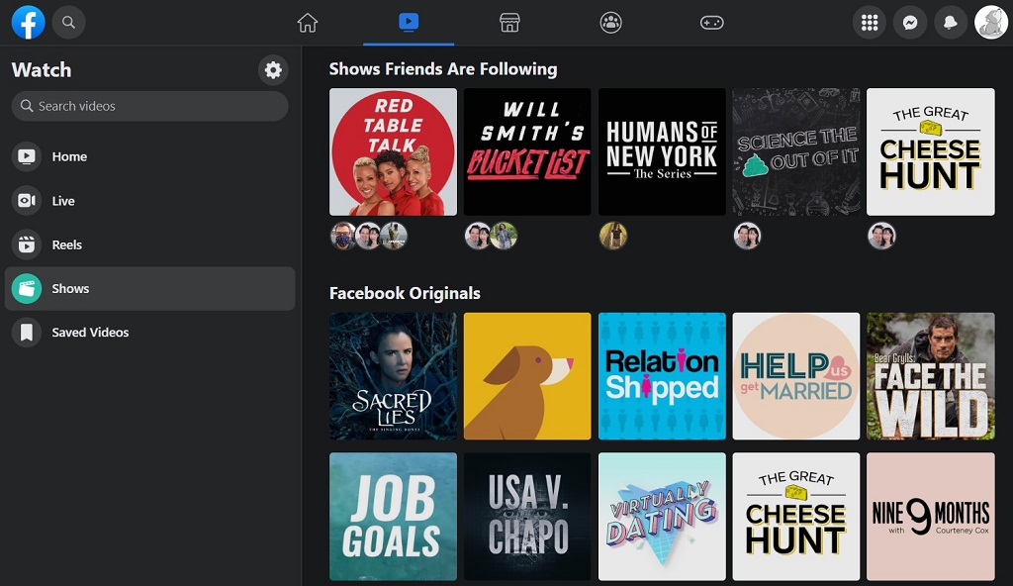Click friend avatar under Humans of New York

(613, 236)
